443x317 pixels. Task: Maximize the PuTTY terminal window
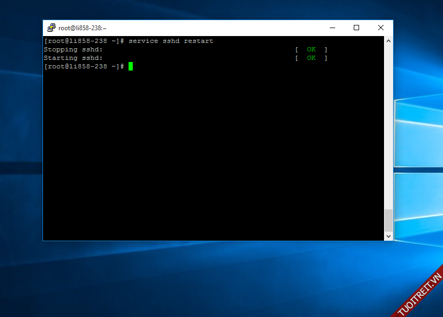click(x=356, y=28)
